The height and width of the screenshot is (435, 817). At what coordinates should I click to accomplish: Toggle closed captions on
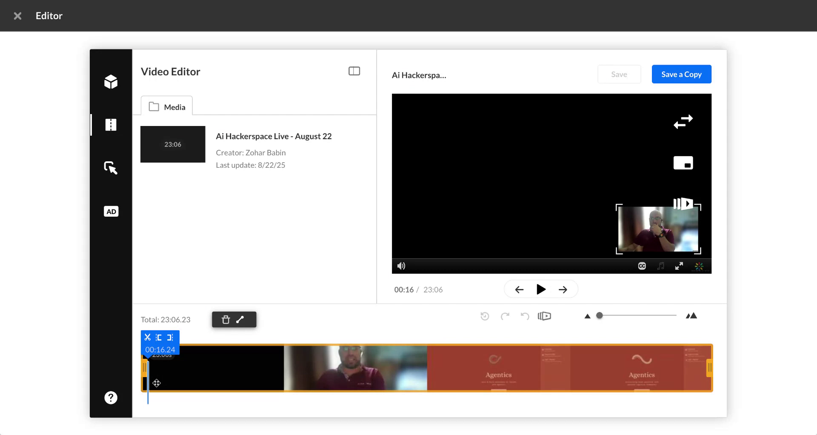tap(641, 266)
